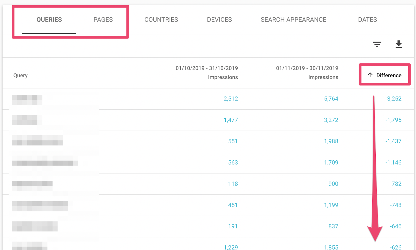Viewport: 416px width, 250px height.
Task: Open the filter rows icon
Action: pyautogui.click(x=377, y=44)
